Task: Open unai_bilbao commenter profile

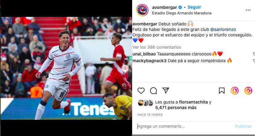Action: 144,54
